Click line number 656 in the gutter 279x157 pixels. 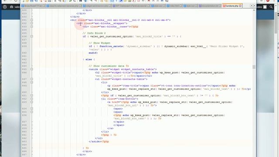24,115
